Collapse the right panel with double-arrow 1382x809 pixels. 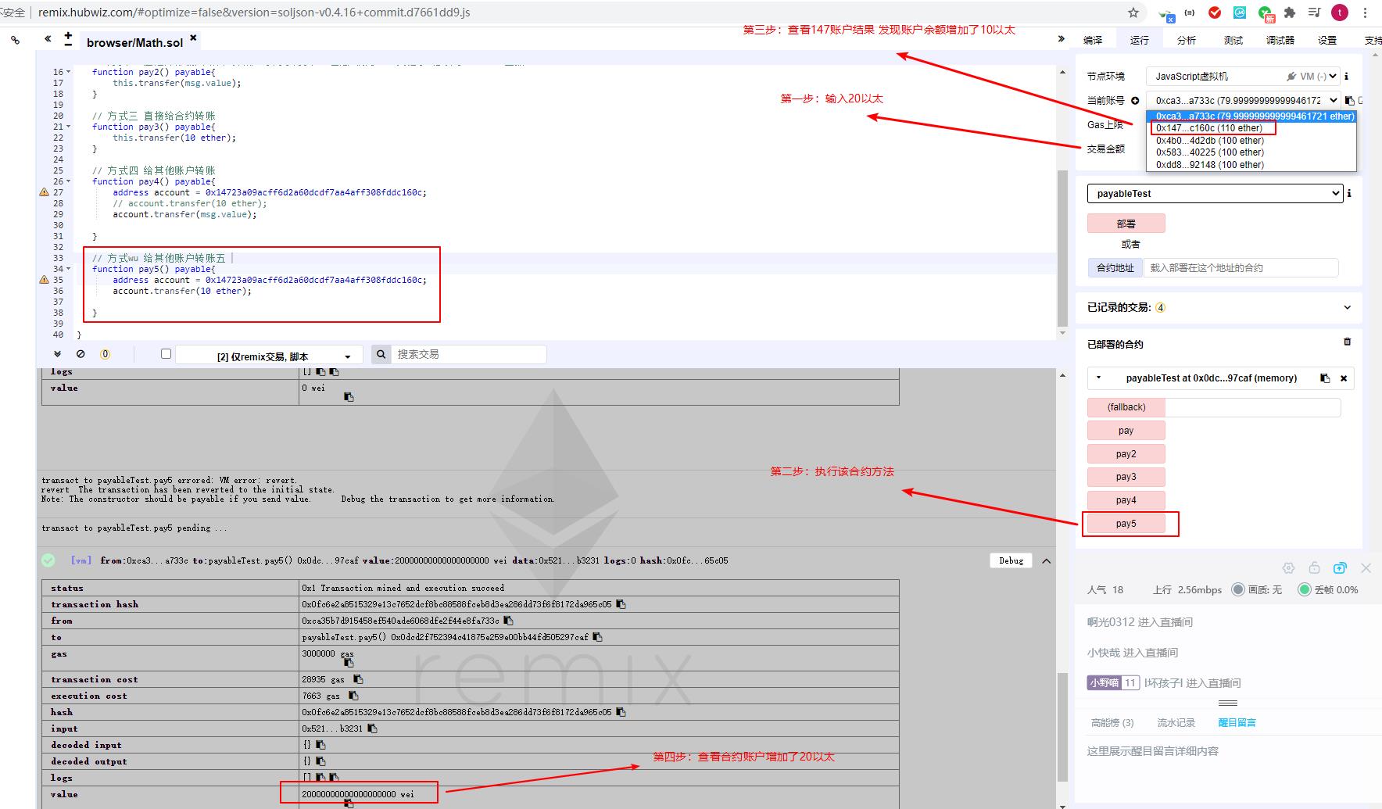(1061, 38)
